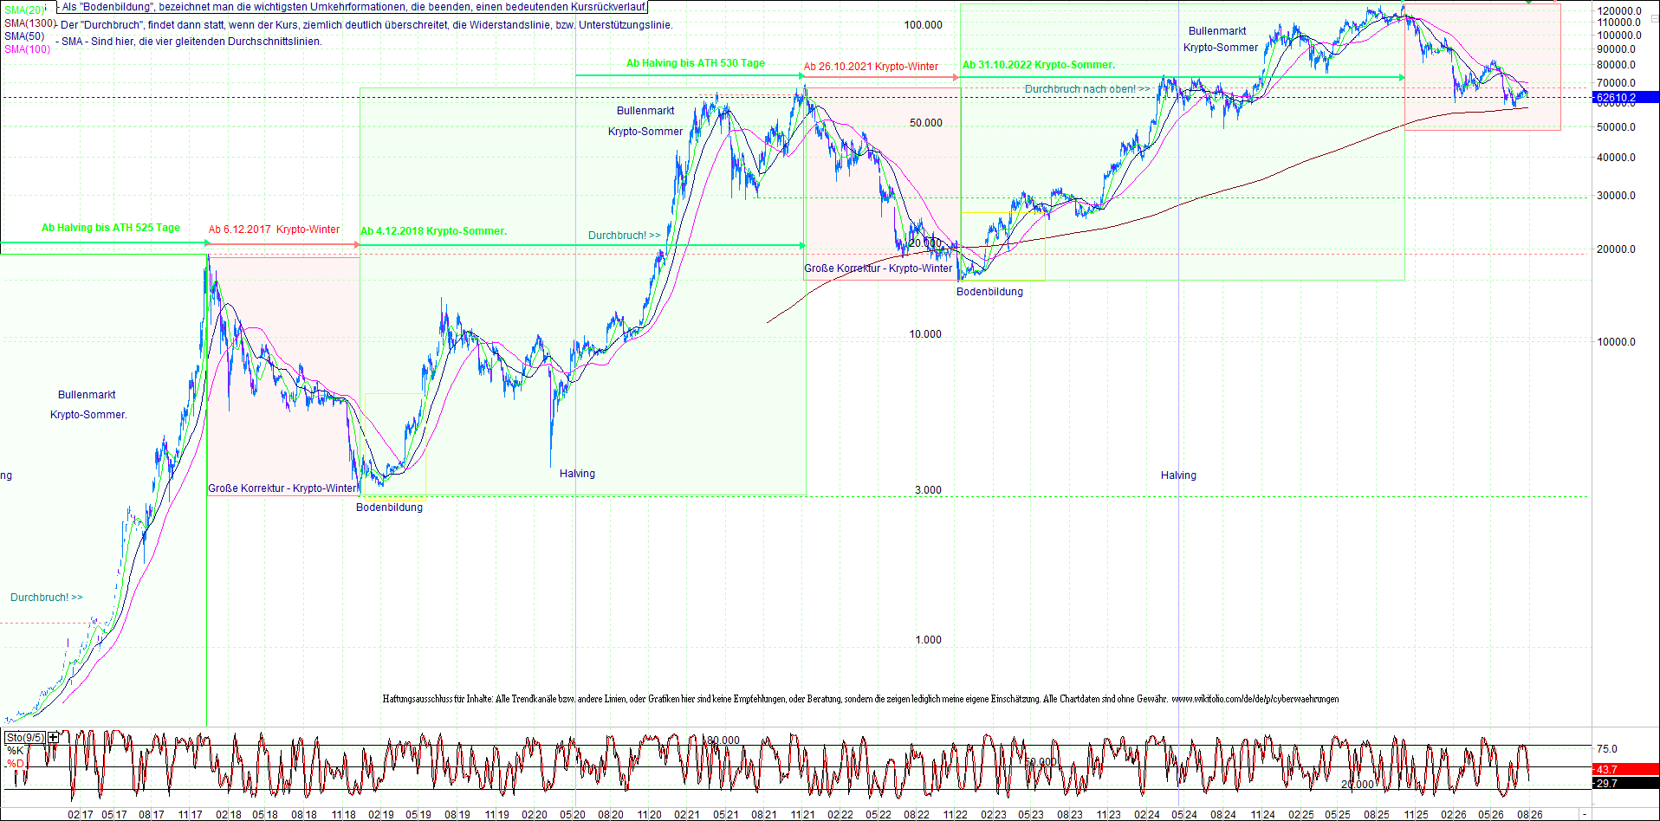Image resolution: width=1660 pixels, height=821 pixels.
Task: Click the 'SMA - Sind hier' explanation line
Action: coord(191,42)
